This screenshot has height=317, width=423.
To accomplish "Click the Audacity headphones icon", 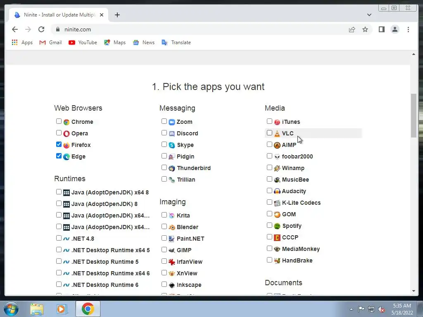I will [x=277, y=192].
